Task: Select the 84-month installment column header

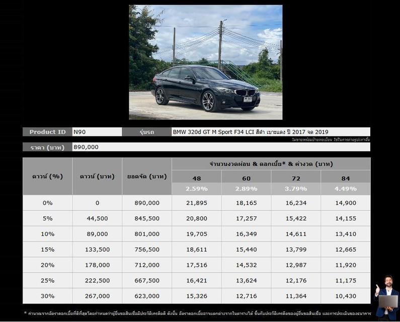Action: (x=345, y=178)
